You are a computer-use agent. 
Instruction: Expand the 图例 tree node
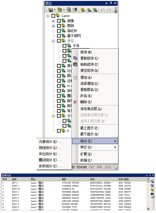pyautogui.click(x=54, y=26)
